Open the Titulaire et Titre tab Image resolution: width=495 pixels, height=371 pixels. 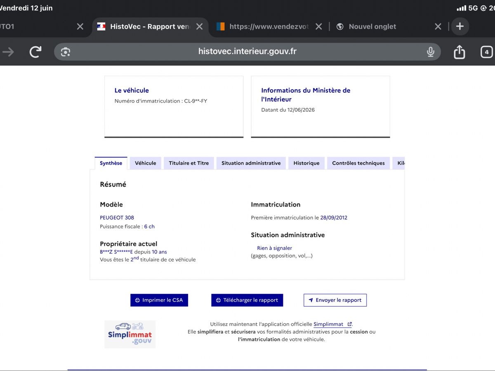click(x=189, y=163)
